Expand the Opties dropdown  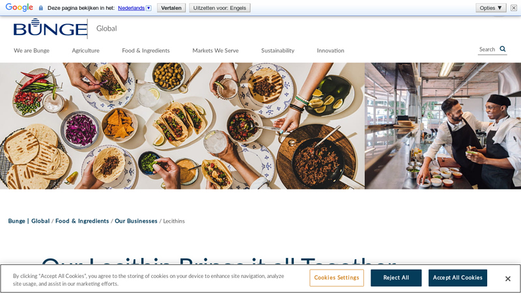coord(491,8)
